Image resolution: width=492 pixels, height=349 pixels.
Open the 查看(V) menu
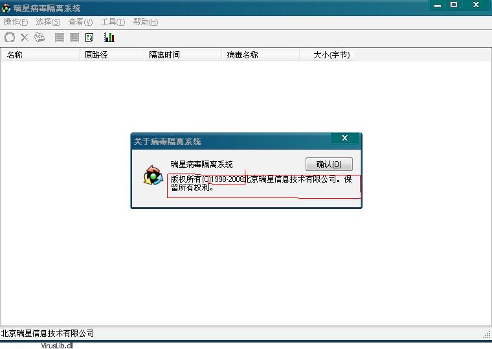click(x=80, y=22)
